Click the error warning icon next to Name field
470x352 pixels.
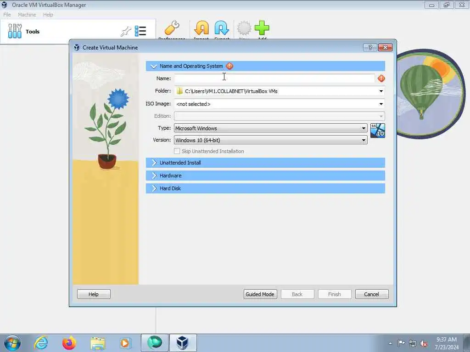pos(381,78)
